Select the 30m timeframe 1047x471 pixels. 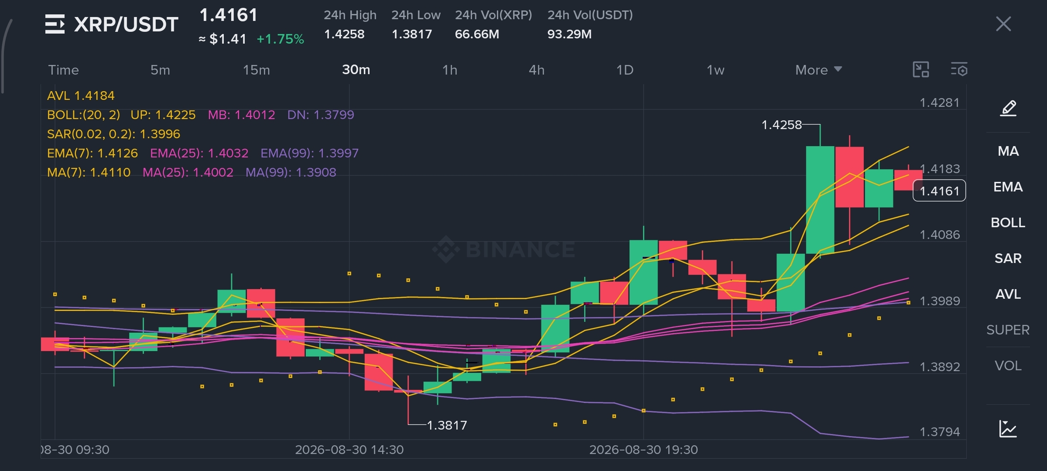coord(356,70)
